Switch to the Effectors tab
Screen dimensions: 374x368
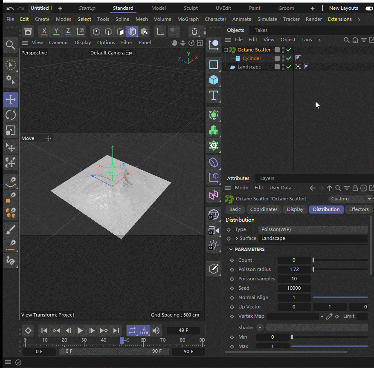pos(359,209)
